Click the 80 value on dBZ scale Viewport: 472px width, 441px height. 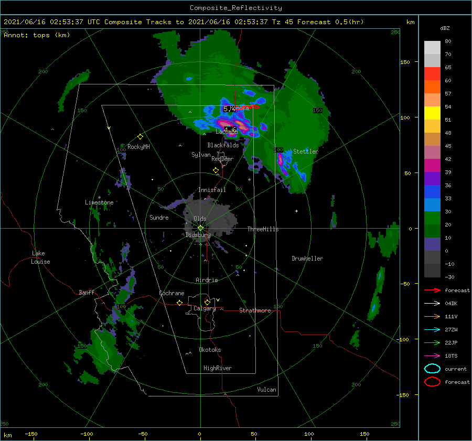(448, 41)
